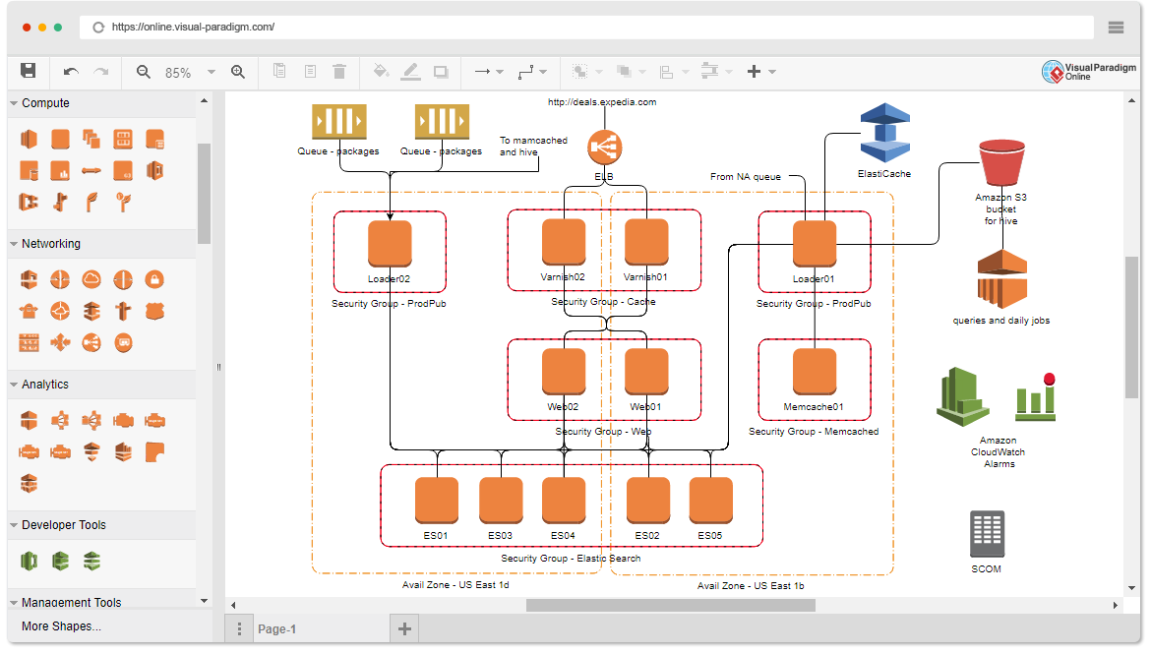Zoom in with the plus magnifier
The image size is (1151, 654).
point(238,71)
